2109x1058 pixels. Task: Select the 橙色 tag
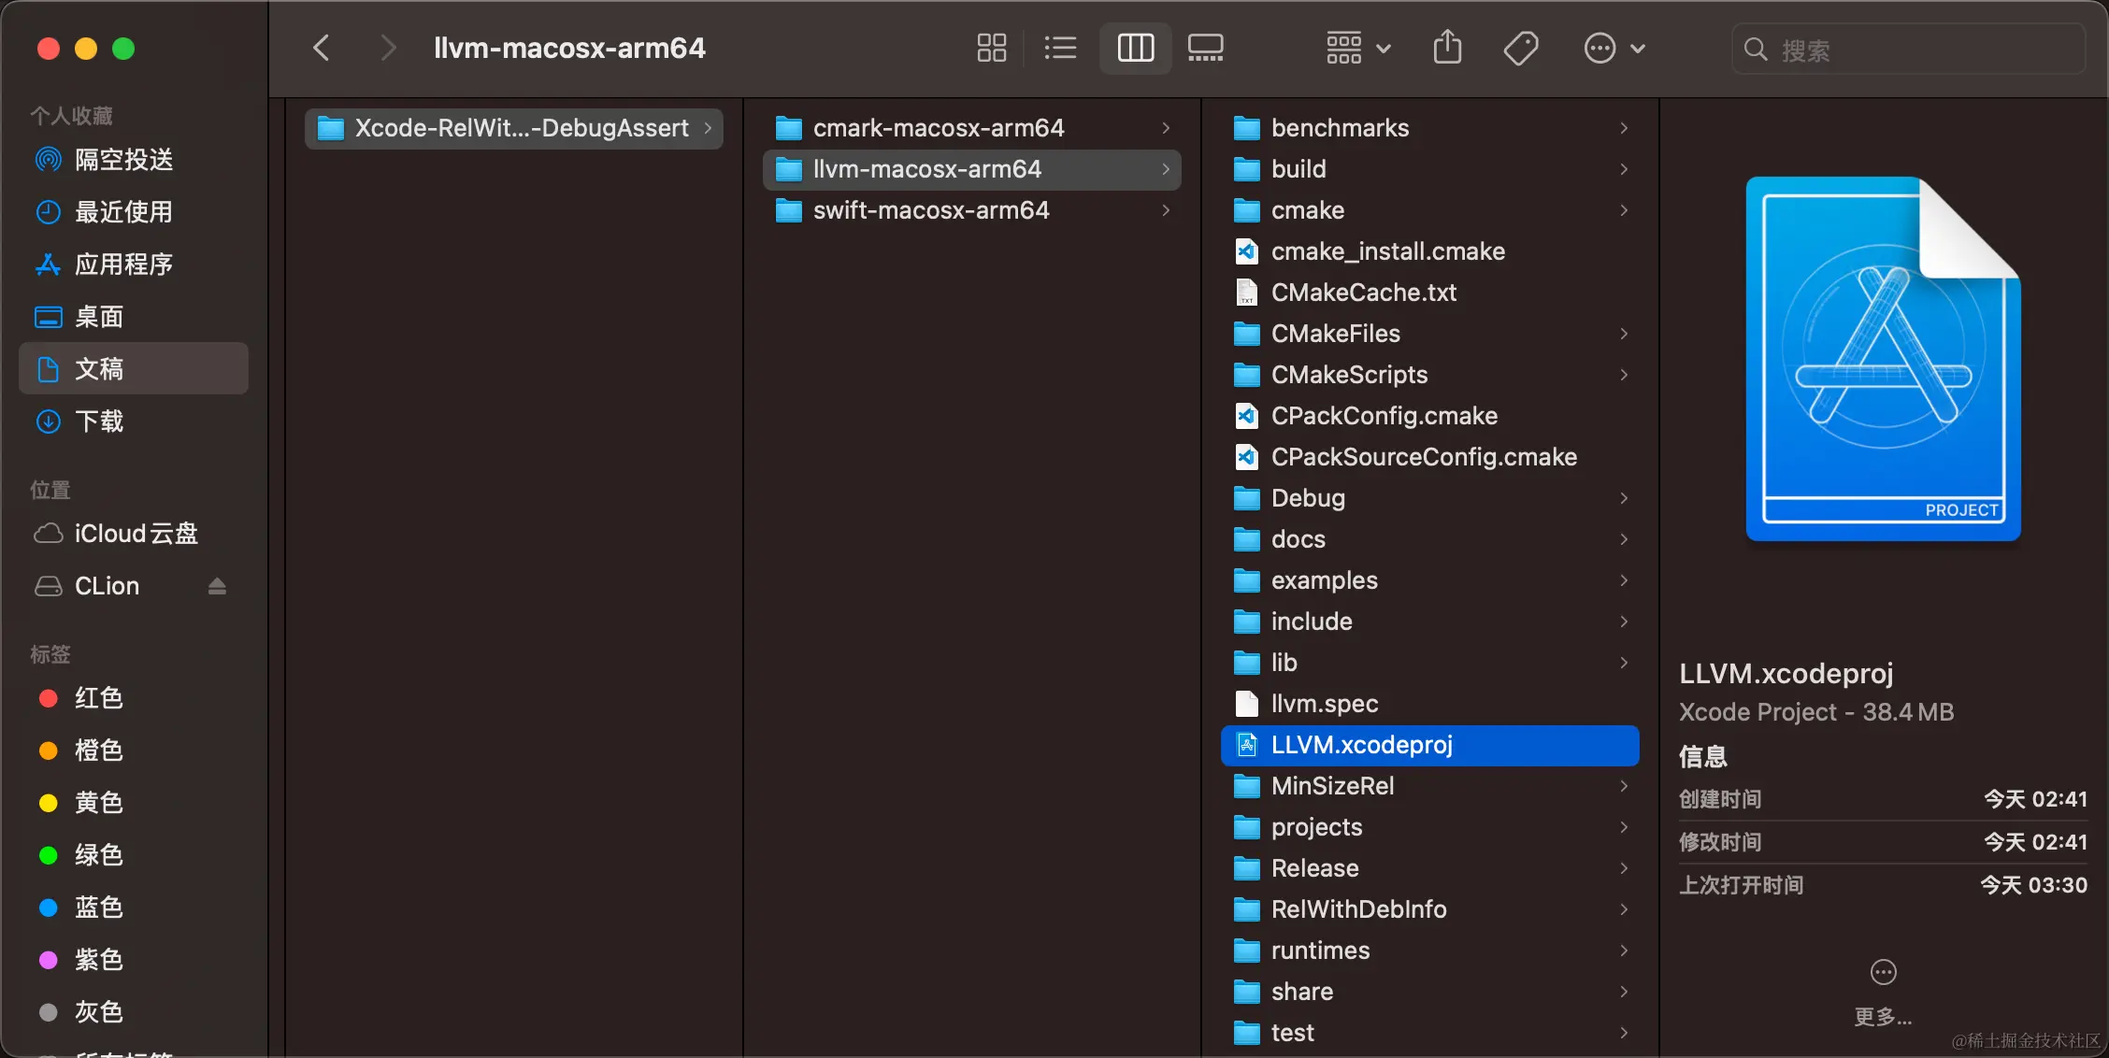(133, 751)
